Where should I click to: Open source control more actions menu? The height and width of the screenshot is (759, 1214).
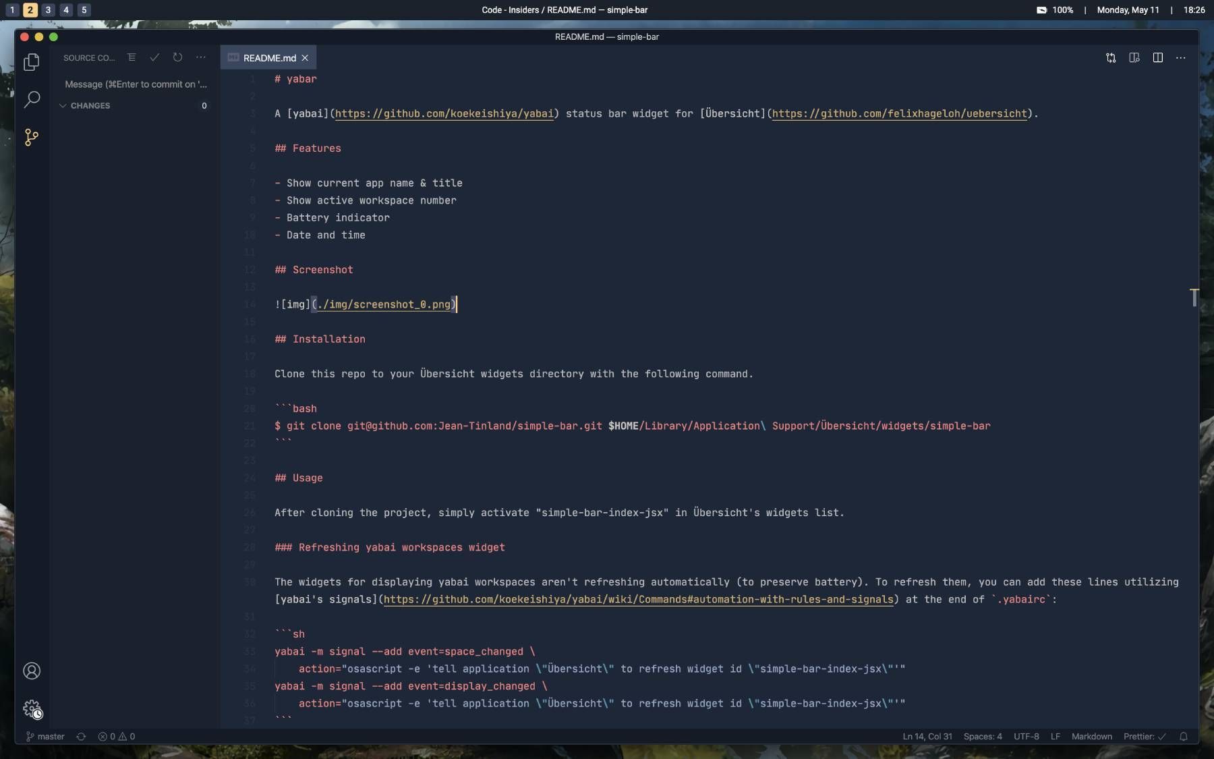point(200,58)
